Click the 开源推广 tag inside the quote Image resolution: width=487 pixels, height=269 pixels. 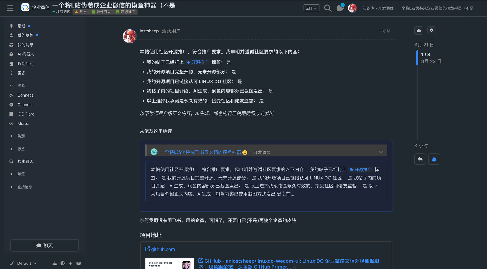361,170
